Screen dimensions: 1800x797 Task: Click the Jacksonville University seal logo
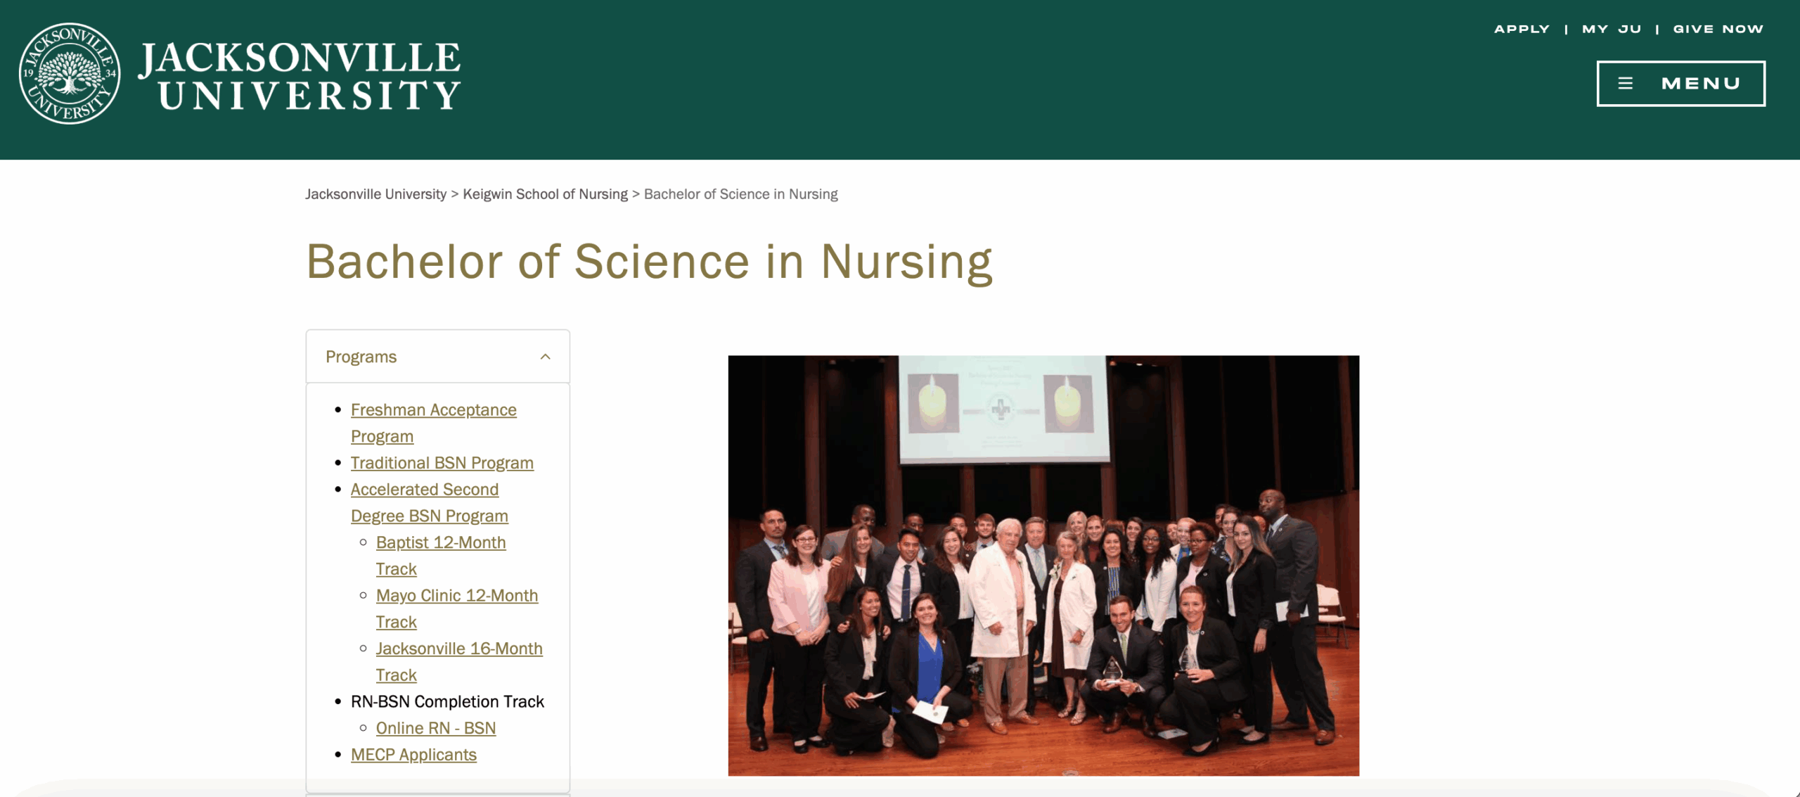(69, 74)
